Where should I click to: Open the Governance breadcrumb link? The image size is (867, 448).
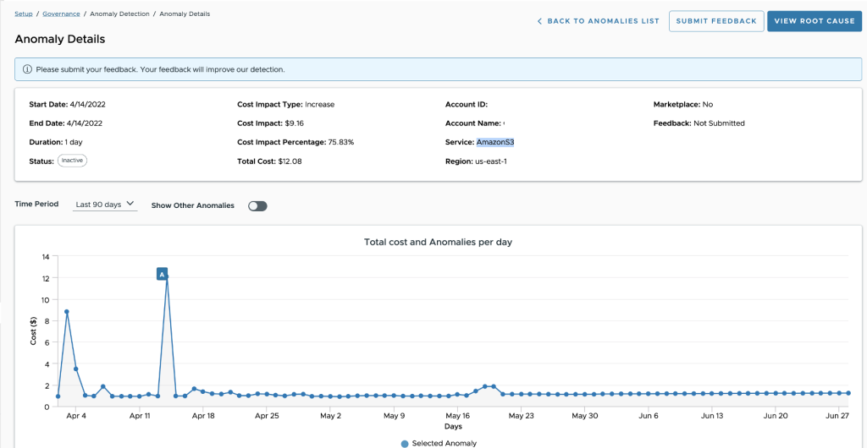coord(60,14)
